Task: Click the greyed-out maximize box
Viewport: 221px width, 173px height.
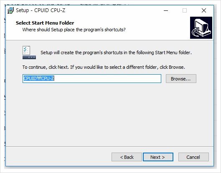Action: coord(185,10)
